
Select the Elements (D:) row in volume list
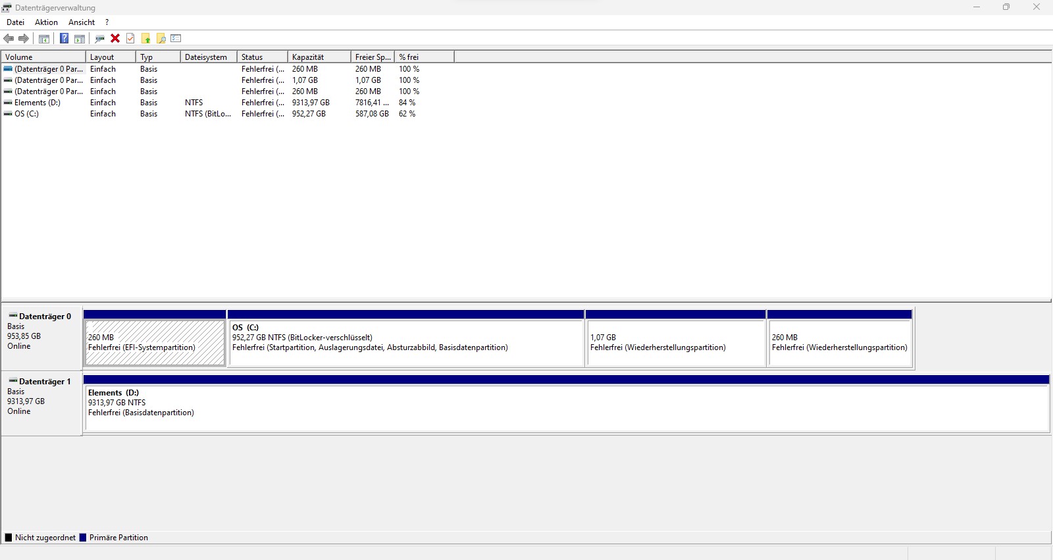coord(38,103)
